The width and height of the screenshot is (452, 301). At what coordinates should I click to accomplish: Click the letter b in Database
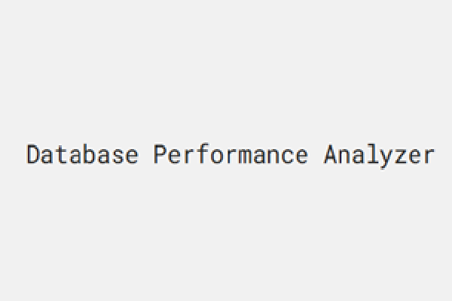tap(90, 154)
